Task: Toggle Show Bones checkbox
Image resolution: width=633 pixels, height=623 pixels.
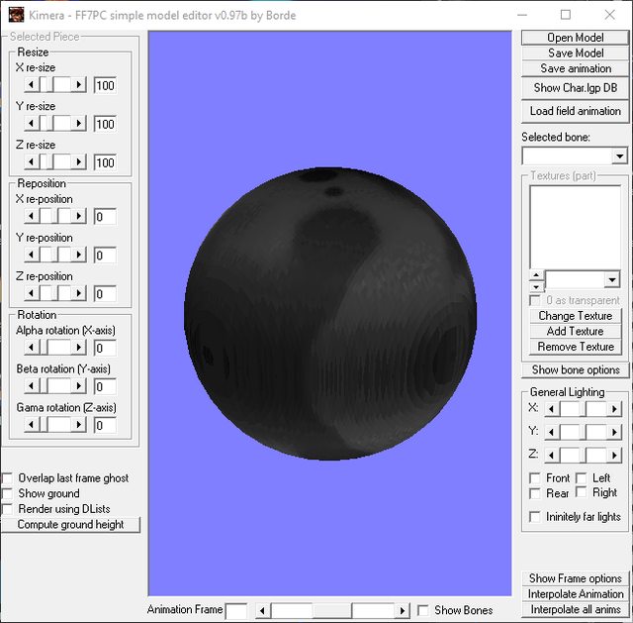Action: point(422,610)
